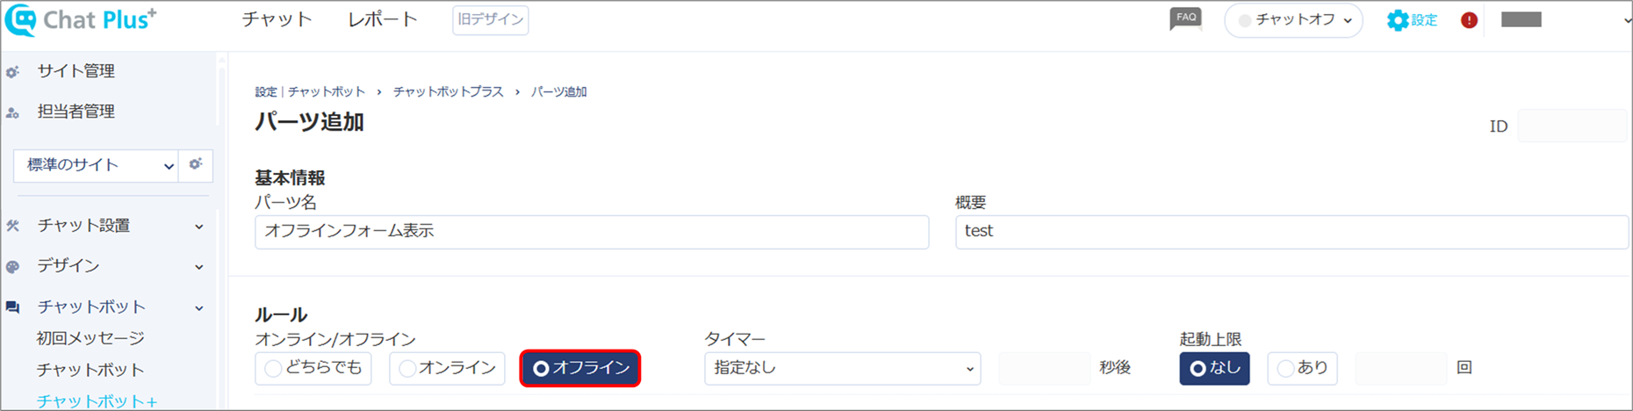Screen dimensions: 1633x411
Task: Expand the チャット設置 sidebar section
Action: click(x=105, y=226)
